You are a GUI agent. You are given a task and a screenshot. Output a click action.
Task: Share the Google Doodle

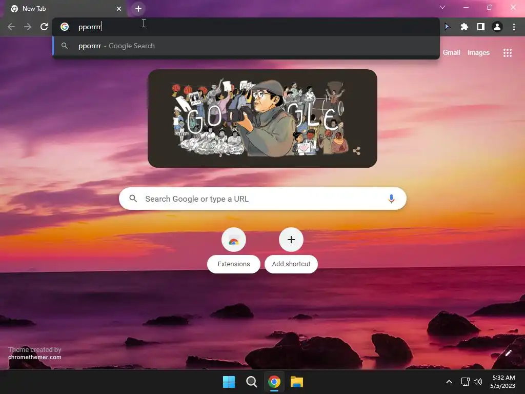point(357,151)
